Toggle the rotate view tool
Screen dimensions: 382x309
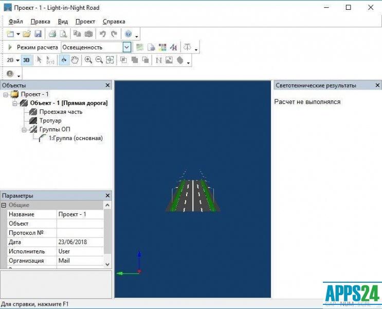click(x=64, y=60)
